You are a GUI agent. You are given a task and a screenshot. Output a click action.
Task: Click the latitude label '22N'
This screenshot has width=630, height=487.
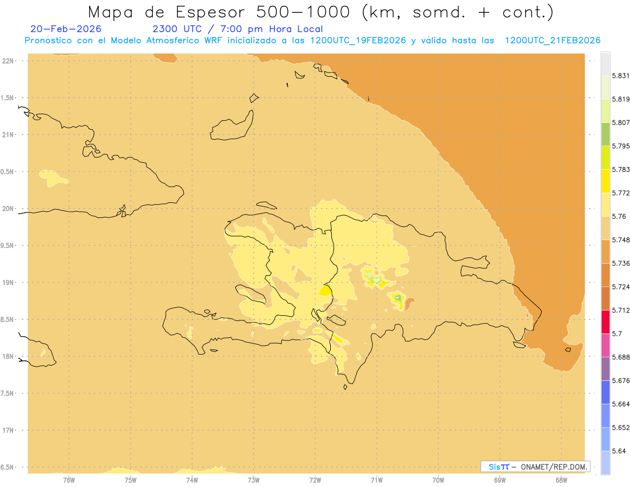click(8, 61)
